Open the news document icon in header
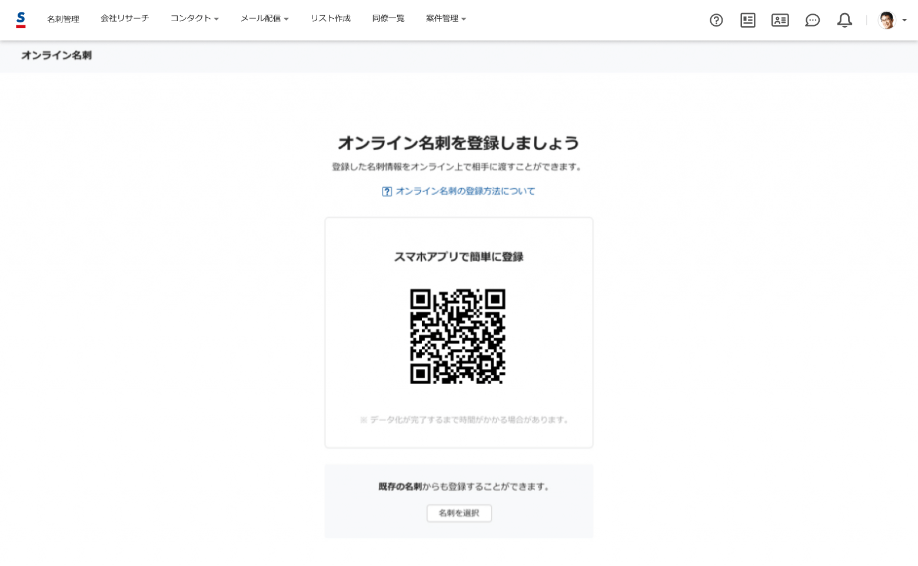The height and width of the screenshot is (566, 918). 748,21
